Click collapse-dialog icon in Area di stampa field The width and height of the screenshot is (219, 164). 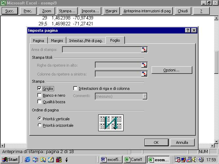144,50
